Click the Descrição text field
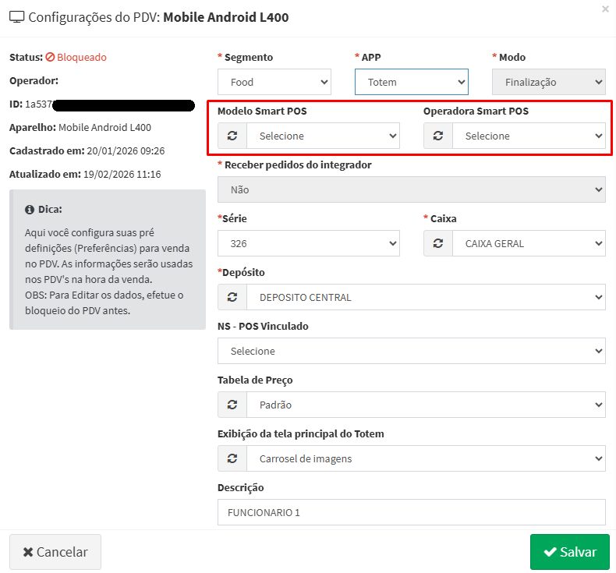The width and height of the screenshot is (616, 573). point(411,512)
